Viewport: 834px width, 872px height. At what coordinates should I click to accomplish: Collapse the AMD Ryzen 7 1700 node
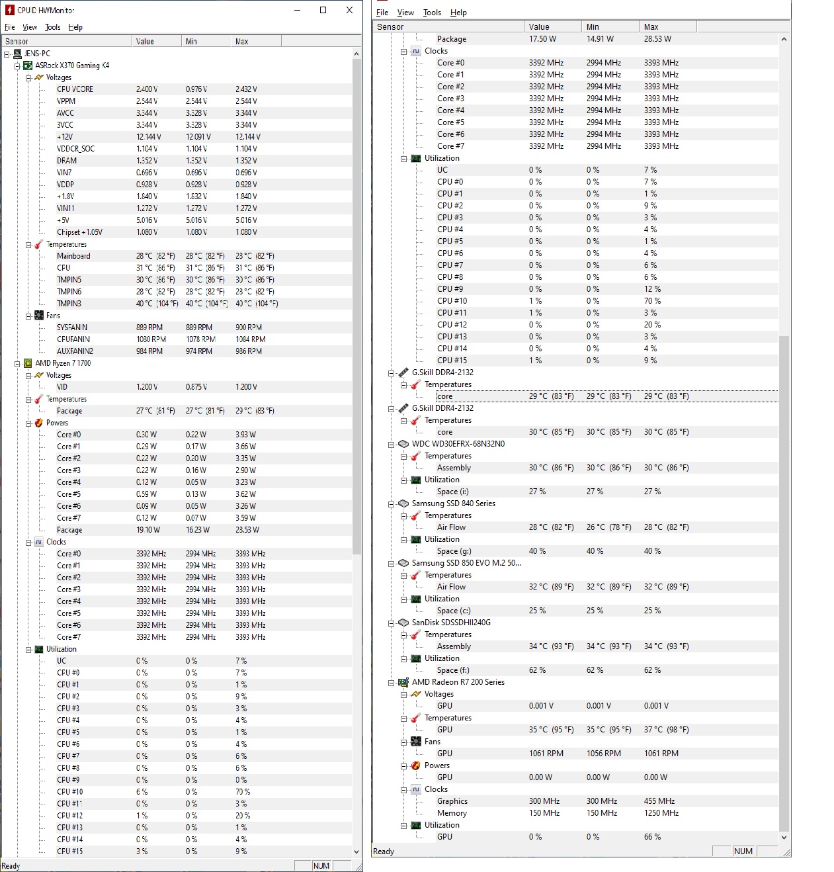(x=17, y=363)
